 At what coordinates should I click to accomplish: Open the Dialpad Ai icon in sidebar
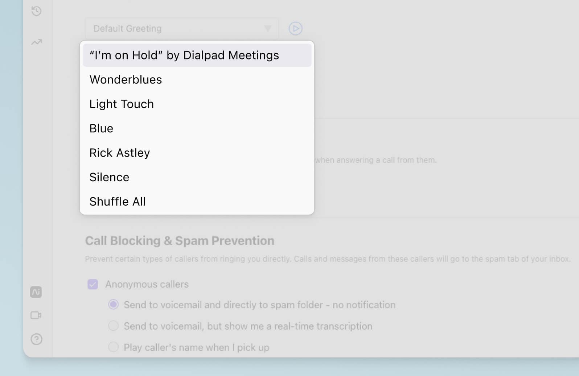[x=36, y=292]
